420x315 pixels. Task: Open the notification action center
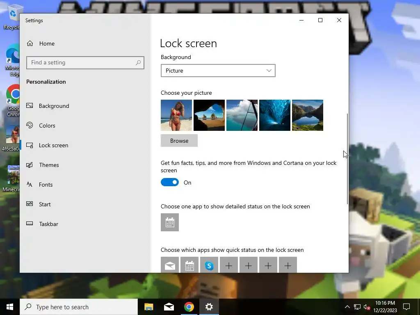(x=406, y=307)
